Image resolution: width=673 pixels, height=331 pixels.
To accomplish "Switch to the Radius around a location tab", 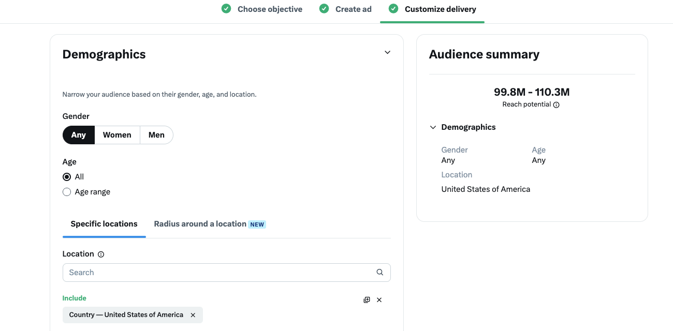I will tap(199, 223).
